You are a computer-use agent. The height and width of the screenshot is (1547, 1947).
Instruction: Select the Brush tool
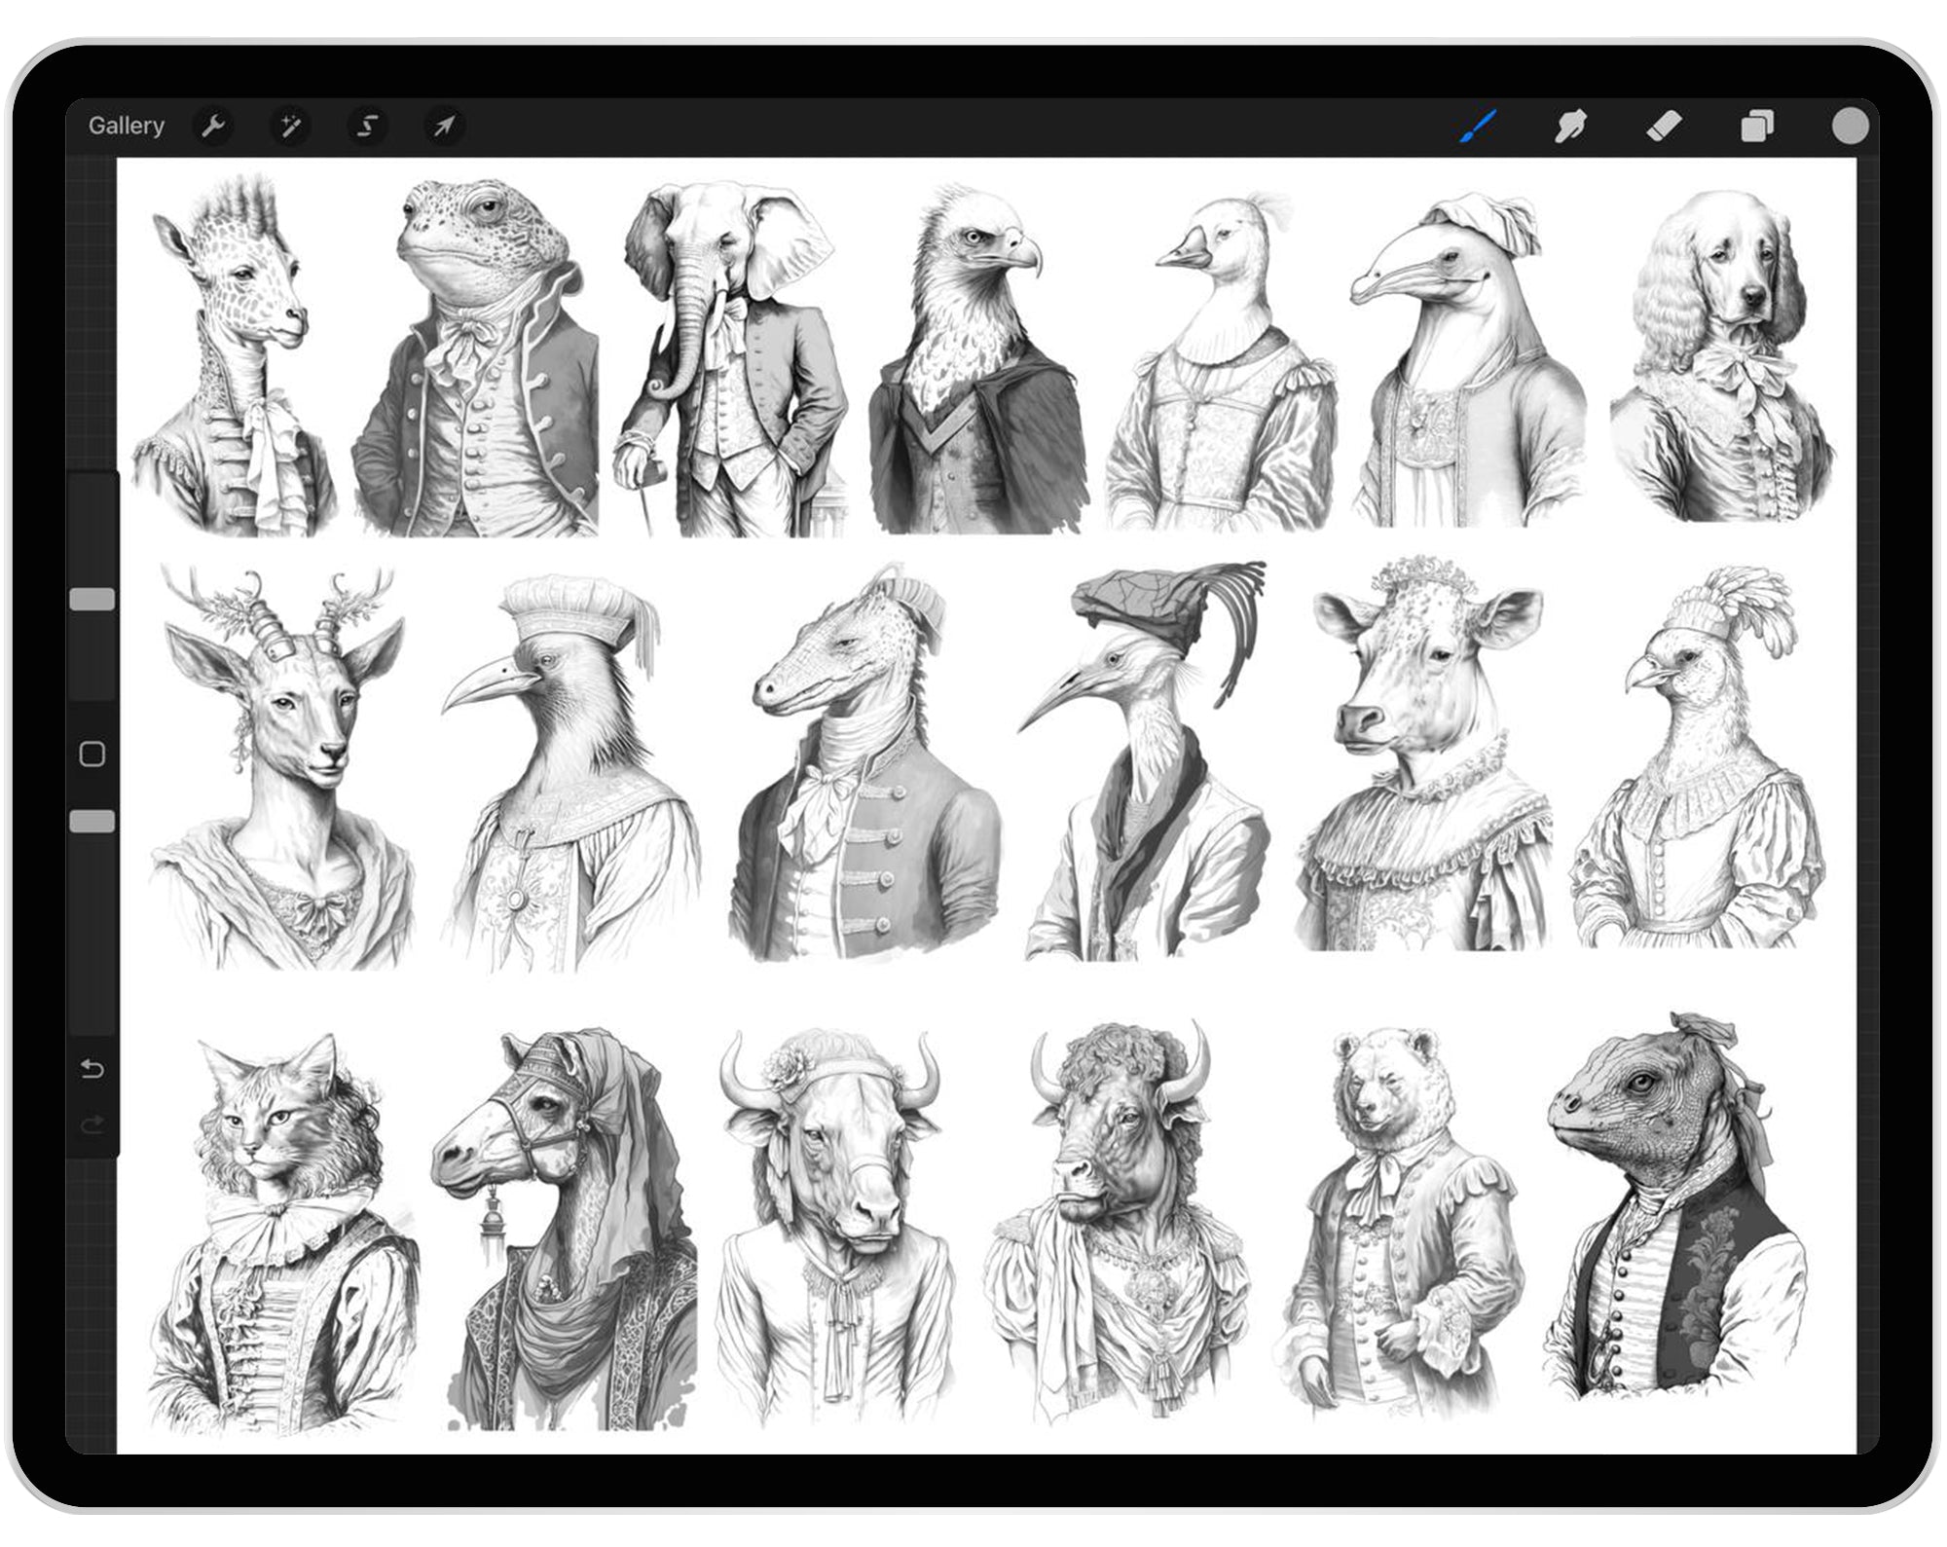(x=1476, y=125)
